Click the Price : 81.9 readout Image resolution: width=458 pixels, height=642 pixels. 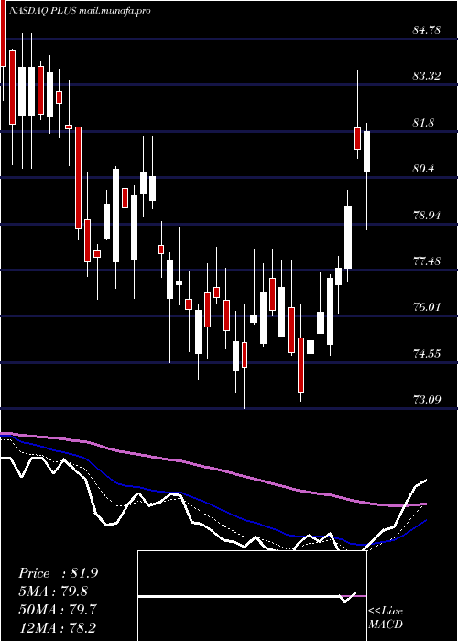click(x=58, y=573)
